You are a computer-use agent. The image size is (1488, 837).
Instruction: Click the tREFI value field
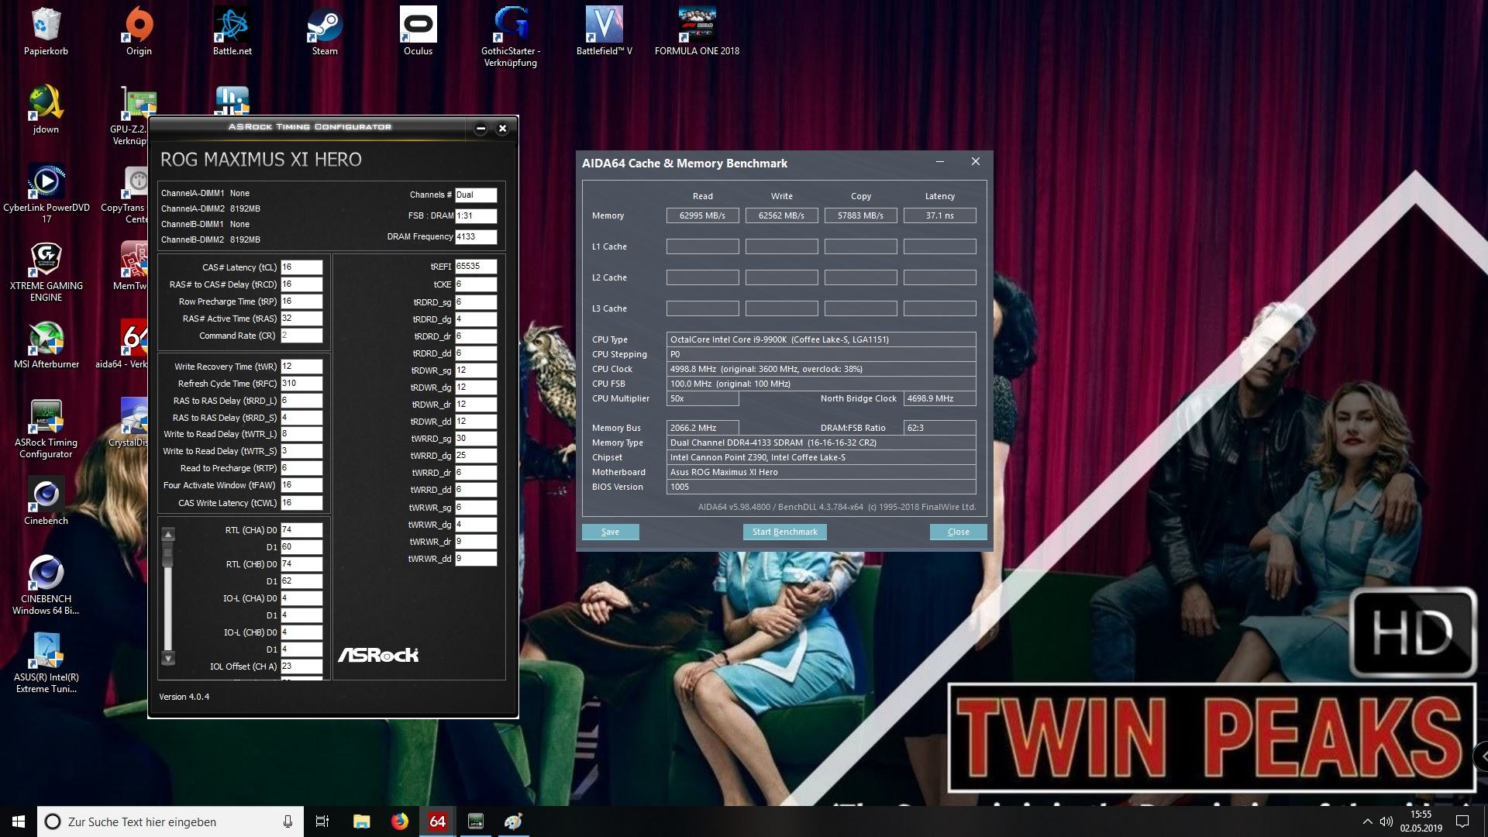476,267
